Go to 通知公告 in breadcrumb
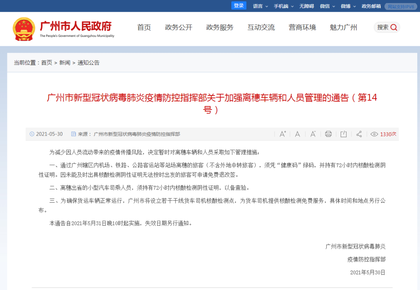 [x=88, y=63]
